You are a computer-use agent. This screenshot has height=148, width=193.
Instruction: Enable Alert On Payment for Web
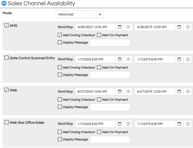pyautogui.click(x=99, y=100)
